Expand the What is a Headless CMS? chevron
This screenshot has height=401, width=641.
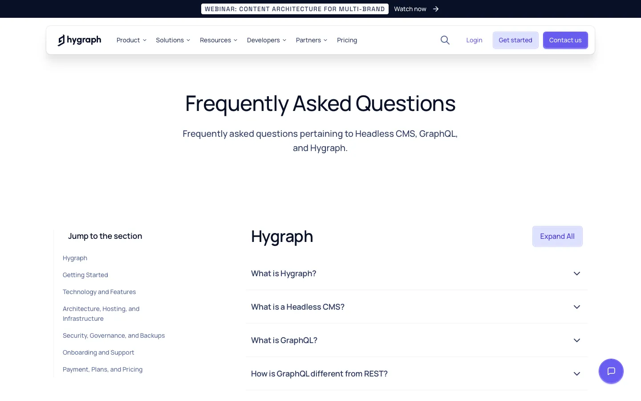(577, 307)
